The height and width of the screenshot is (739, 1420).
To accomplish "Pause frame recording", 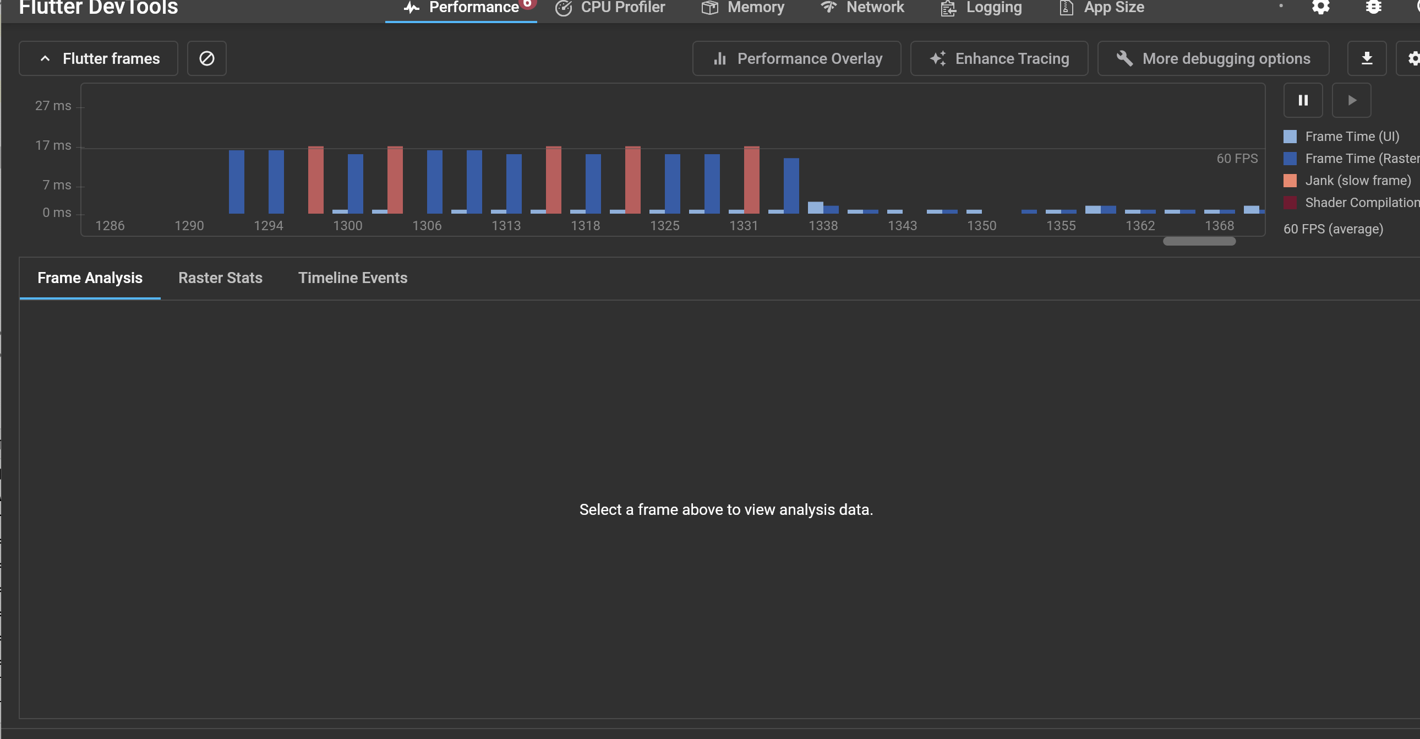I will click(1303, 100).
